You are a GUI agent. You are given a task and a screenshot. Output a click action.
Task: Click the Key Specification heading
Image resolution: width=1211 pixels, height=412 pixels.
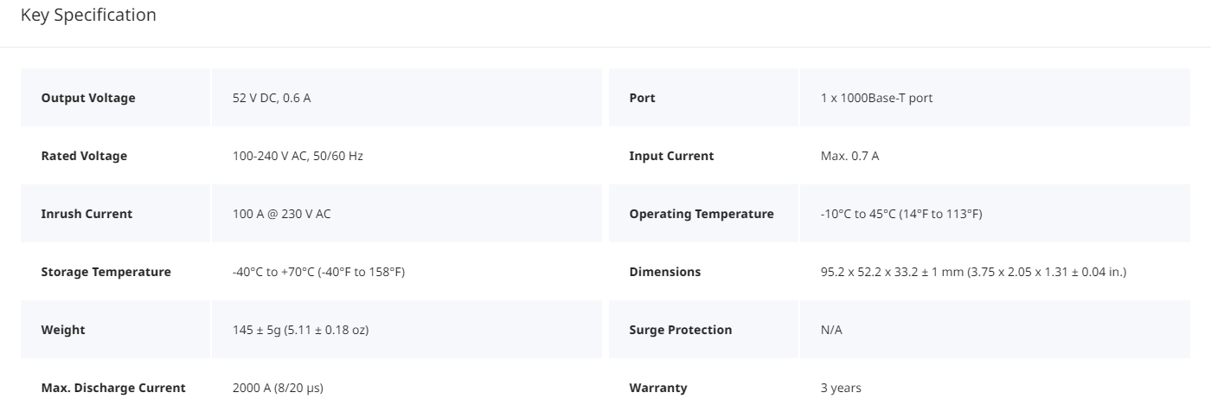coord(88,16)
